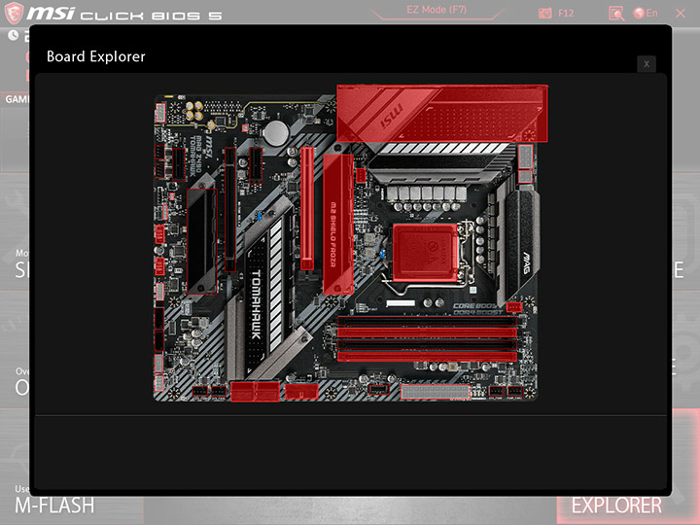The height and width of the screenshot is (525, 700).
Task: Select the dark long PCIe slot left of battery
Action: click(229, 209)
